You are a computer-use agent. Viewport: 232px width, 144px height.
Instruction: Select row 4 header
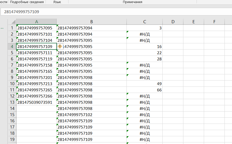click(x=12, y=46)
